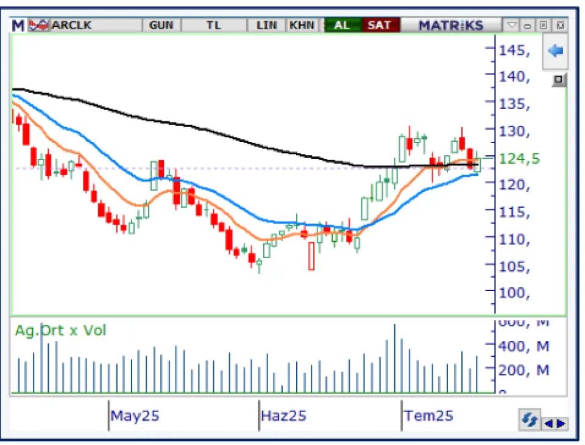
Task: Click the Tem25 date marker
Action: pos(428,416)
